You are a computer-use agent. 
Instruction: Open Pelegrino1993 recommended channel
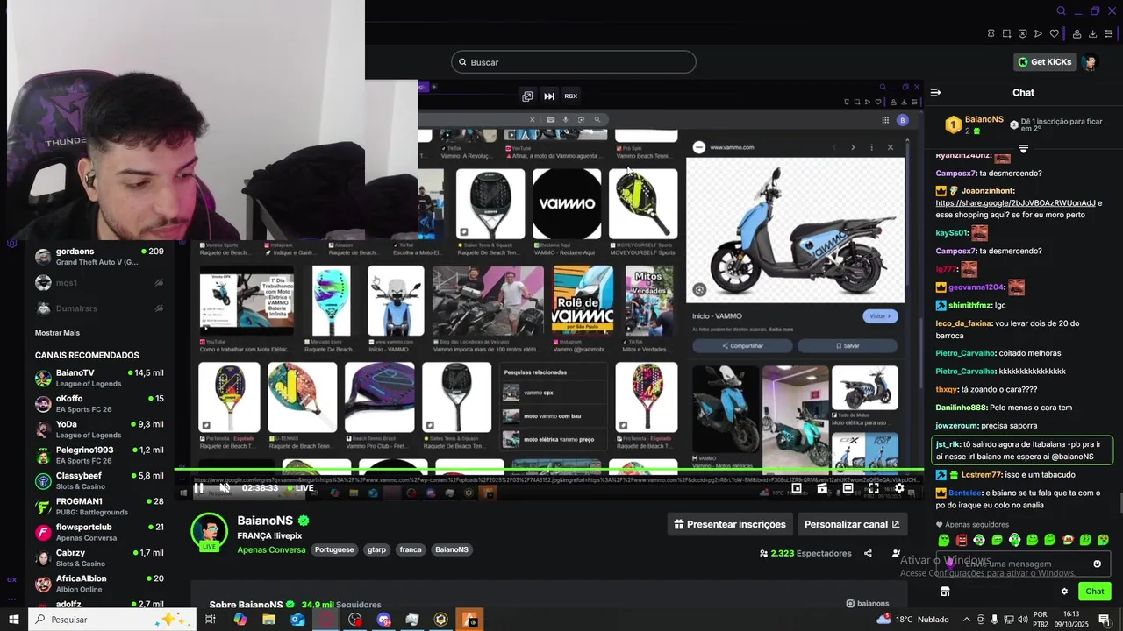coord(99,455)
